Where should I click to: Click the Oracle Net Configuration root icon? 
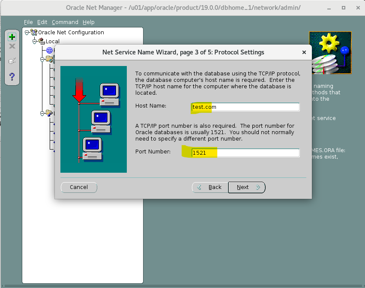[34, 33]
